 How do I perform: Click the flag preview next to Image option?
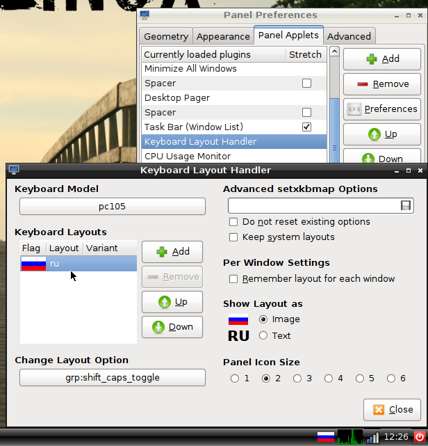(x=238, y=319)
